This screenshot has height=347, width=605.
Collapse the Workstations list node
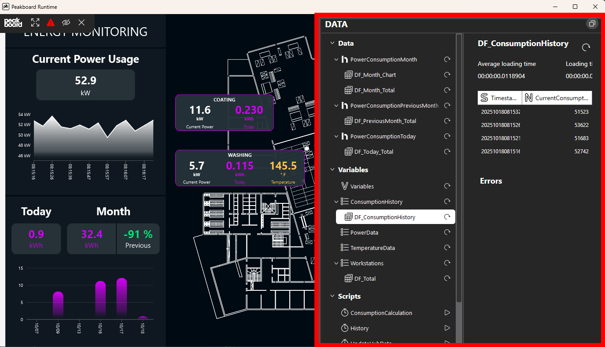336,263
